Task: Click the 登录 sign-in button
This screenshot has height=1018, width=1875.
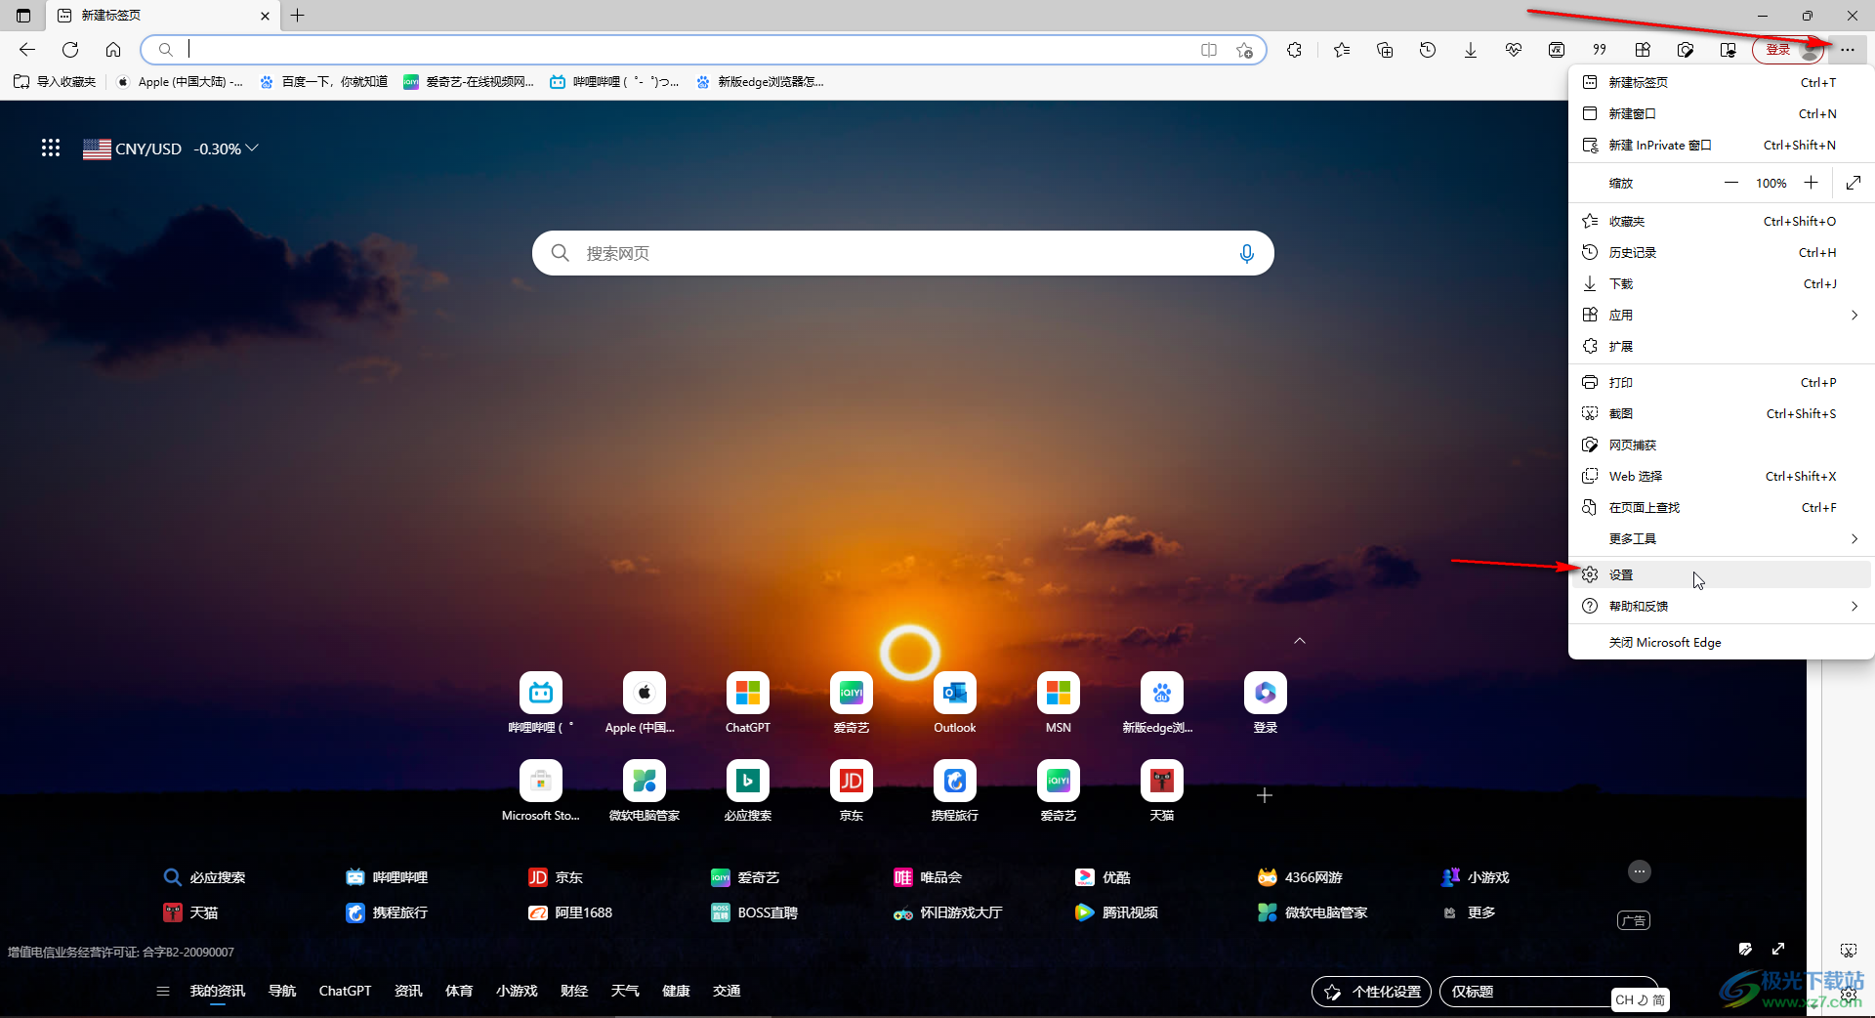Action: click(1789, 50)
